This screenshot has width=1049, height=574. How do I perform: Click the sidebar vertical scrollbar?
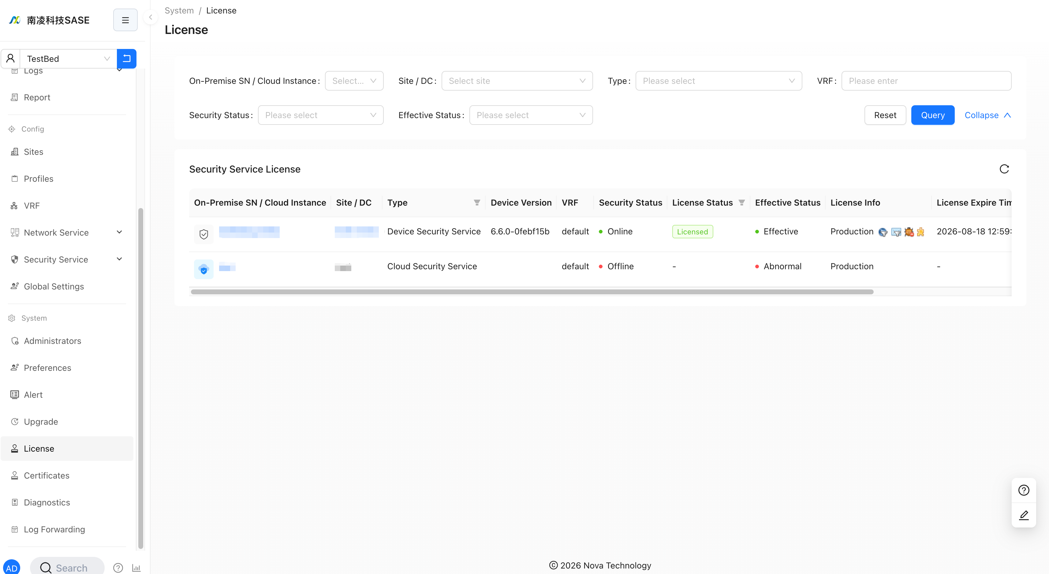pyautogui.click(x=140, y=378)
